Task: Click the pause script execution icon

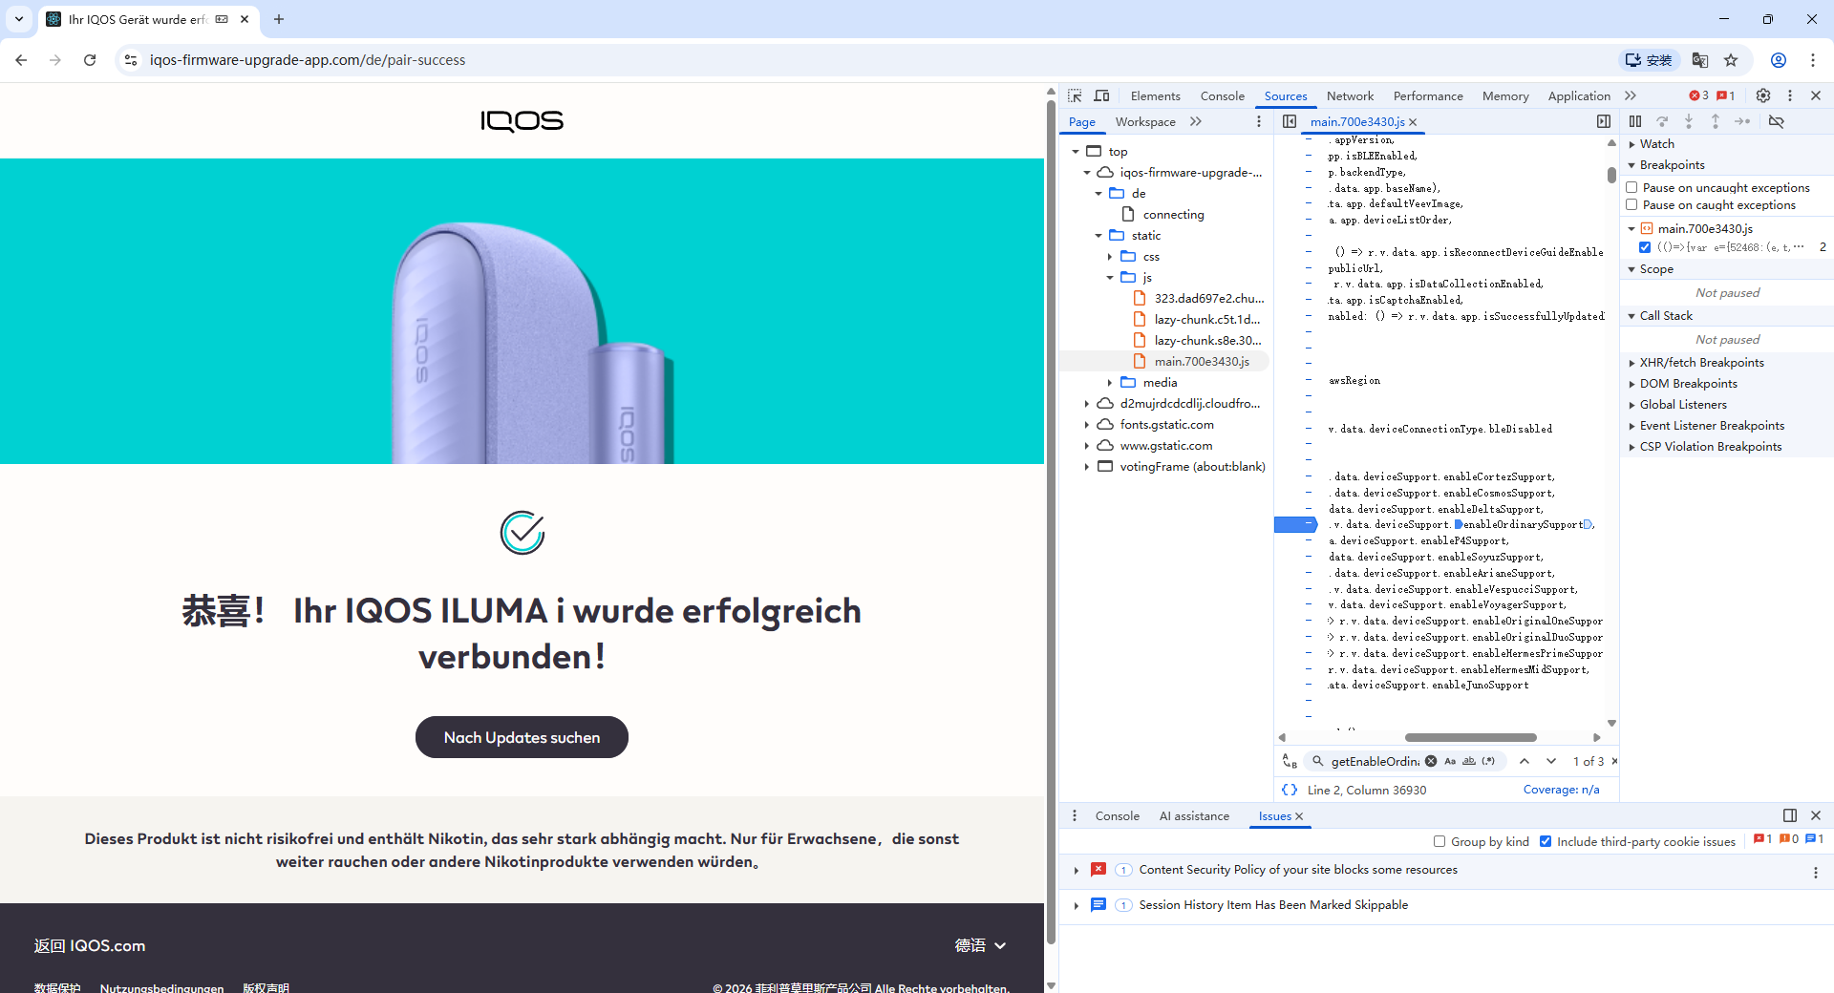Action: click(x=1635, y=121)
